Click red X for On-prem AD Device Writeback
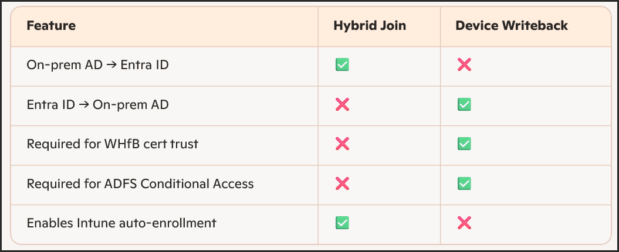Viewport: 619px width, 252px height. click(x=464, y=64)
